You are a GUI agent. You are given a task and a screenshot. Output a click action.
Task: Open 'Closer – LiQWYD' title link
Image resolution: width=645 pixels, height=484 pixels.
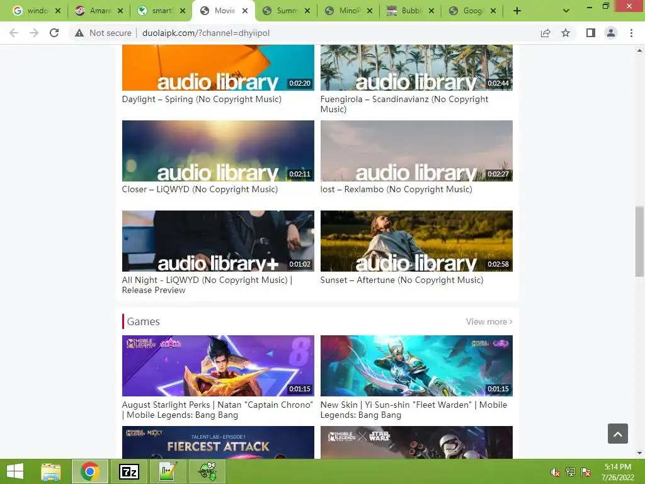(x=200, y=189)
